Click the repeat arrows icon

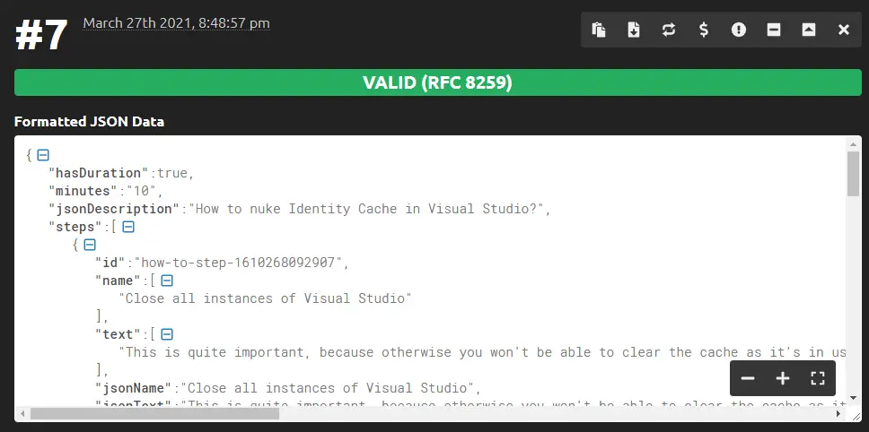[669, 30]
